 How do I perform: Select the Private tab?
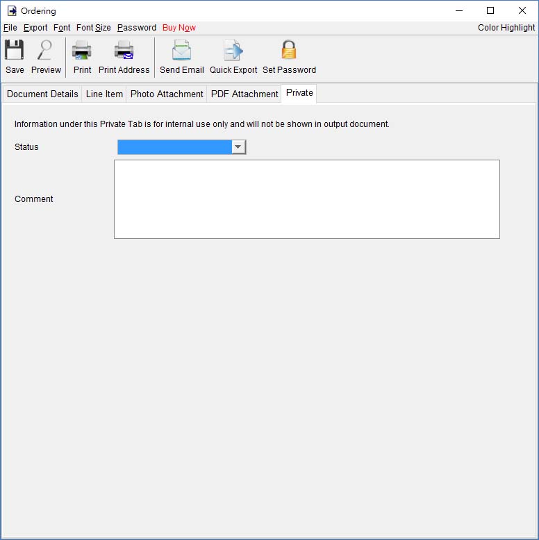299,93
